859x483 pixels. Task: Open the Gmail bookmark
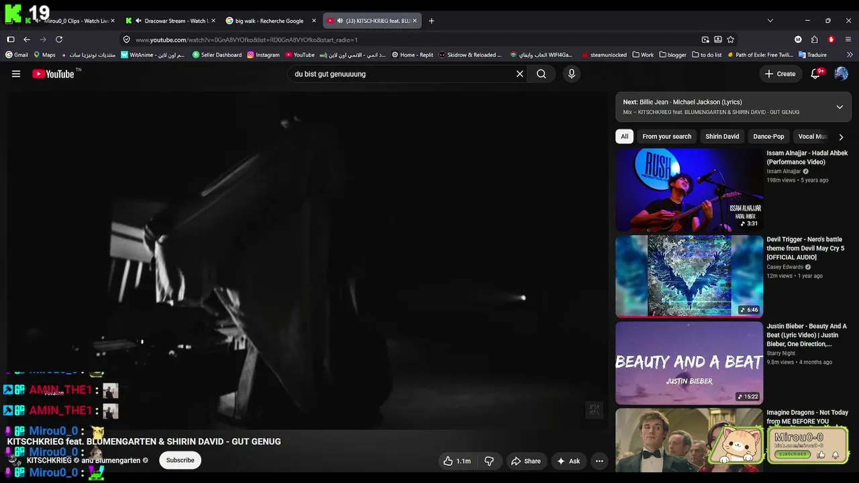click(x=17, y=55)
